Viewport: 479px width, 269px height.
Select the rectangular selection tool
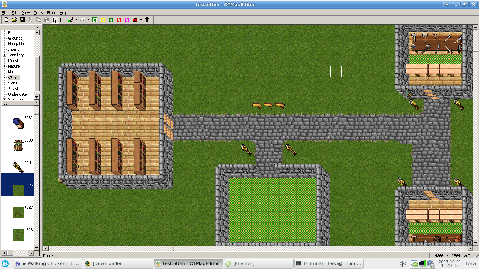click(63, 20)
